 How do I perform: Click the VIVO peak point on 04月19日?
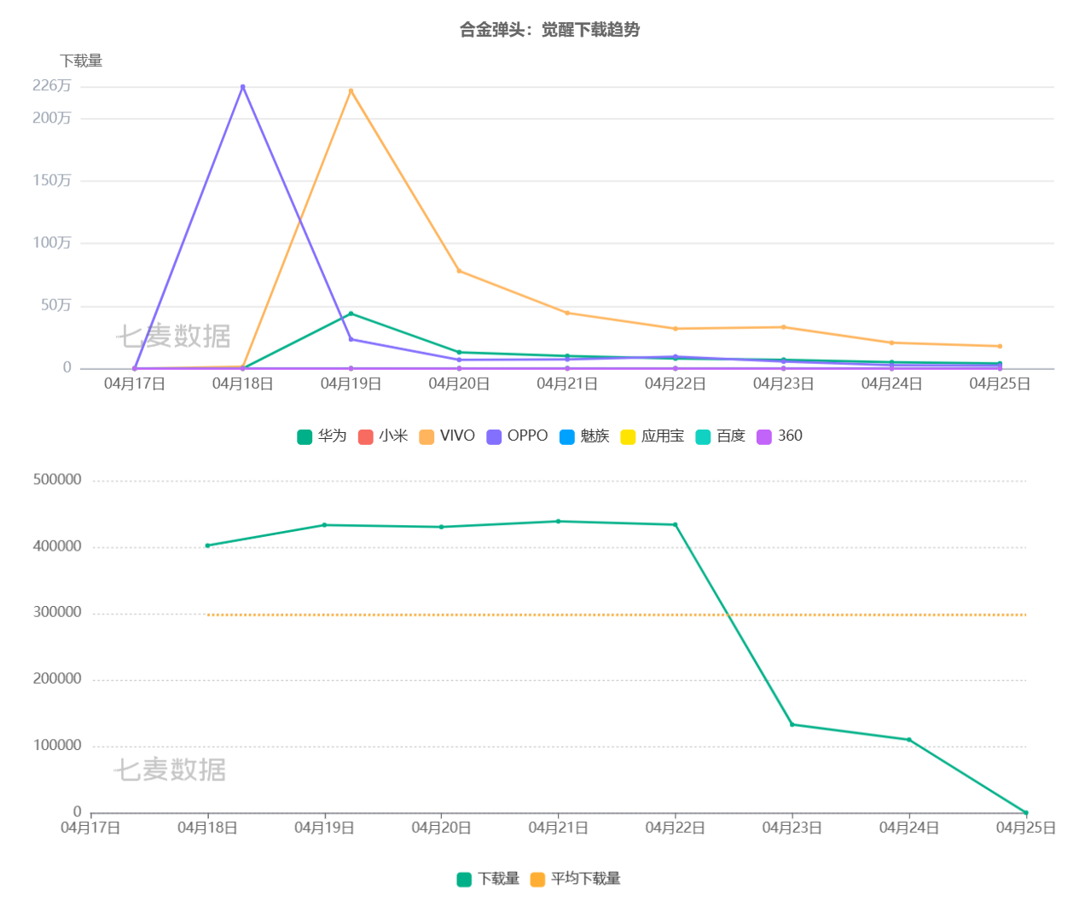pos(351,89)
